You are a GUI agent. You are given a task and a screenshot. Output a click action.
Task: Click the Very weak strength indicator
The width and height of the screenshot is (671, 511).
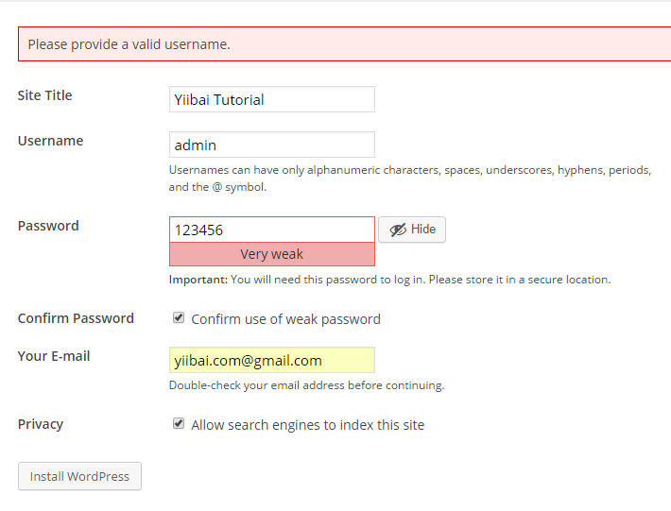pyautogui.click(x=271, y=254)
